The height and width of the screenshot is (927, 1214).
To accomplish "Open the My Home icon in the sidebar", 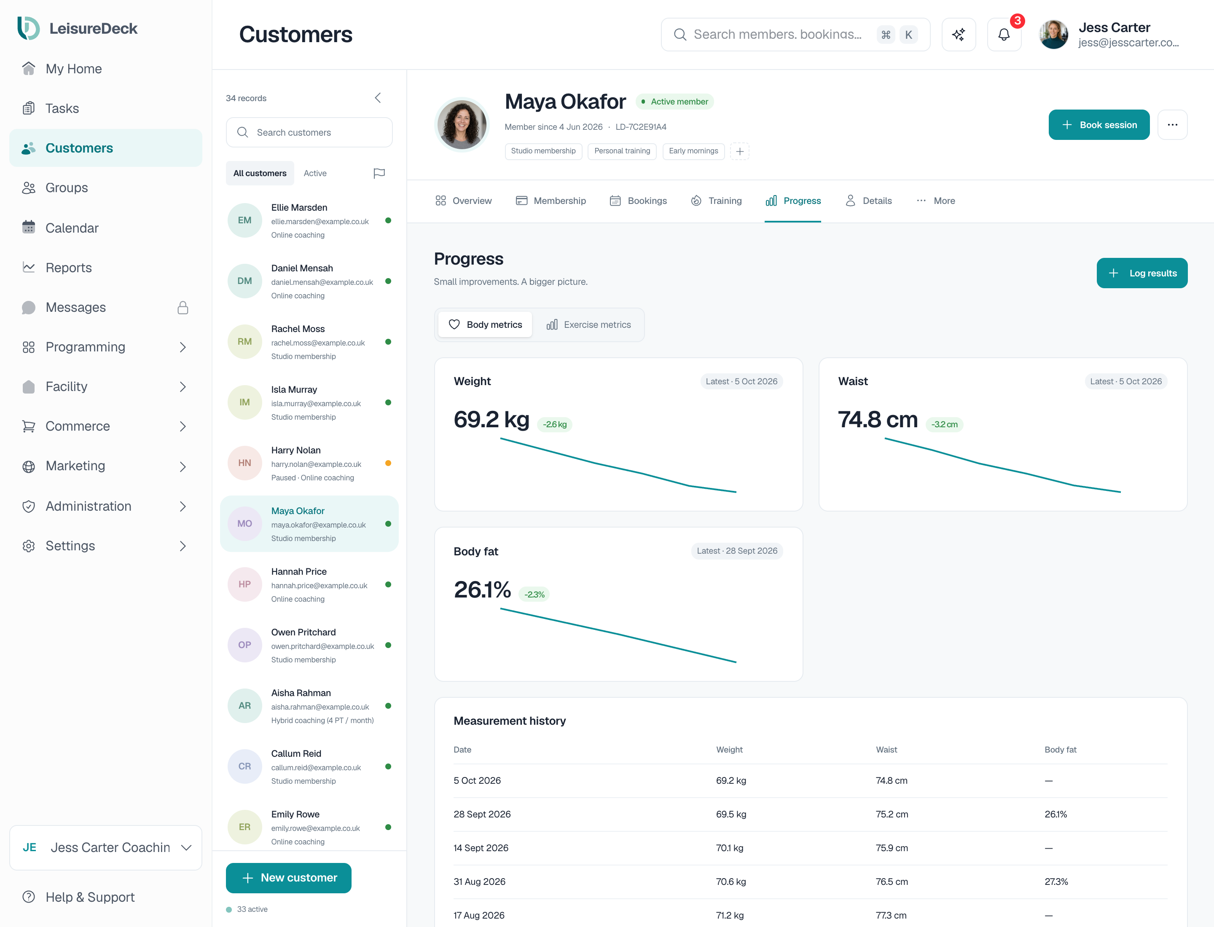I will (x=29, y=68).
